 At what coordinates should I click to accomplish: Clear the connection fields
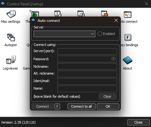click(x=108, y=96)
